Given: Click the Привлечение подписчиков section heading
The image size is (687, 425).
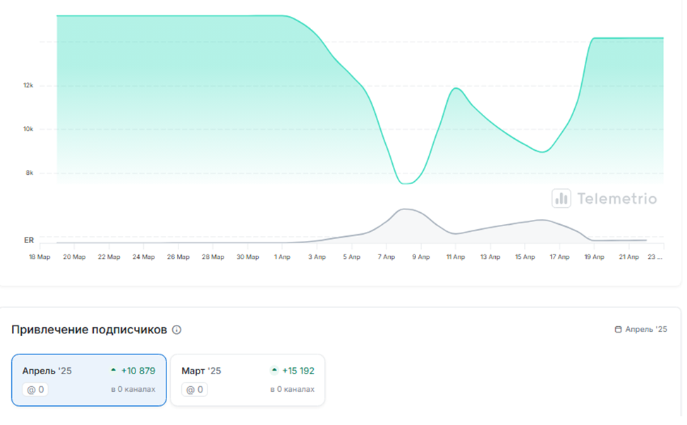Looking at the screenshot, I should click(90, 329).
